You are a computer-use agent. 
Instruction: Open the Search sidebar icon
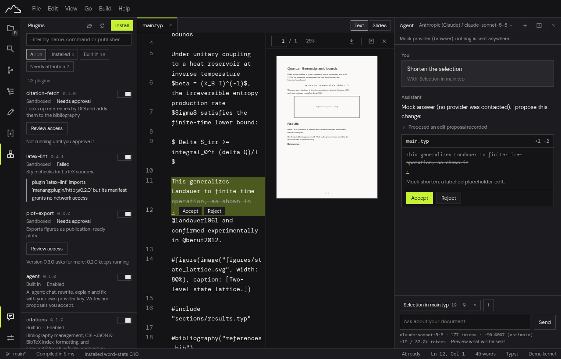tap(11, 49)
